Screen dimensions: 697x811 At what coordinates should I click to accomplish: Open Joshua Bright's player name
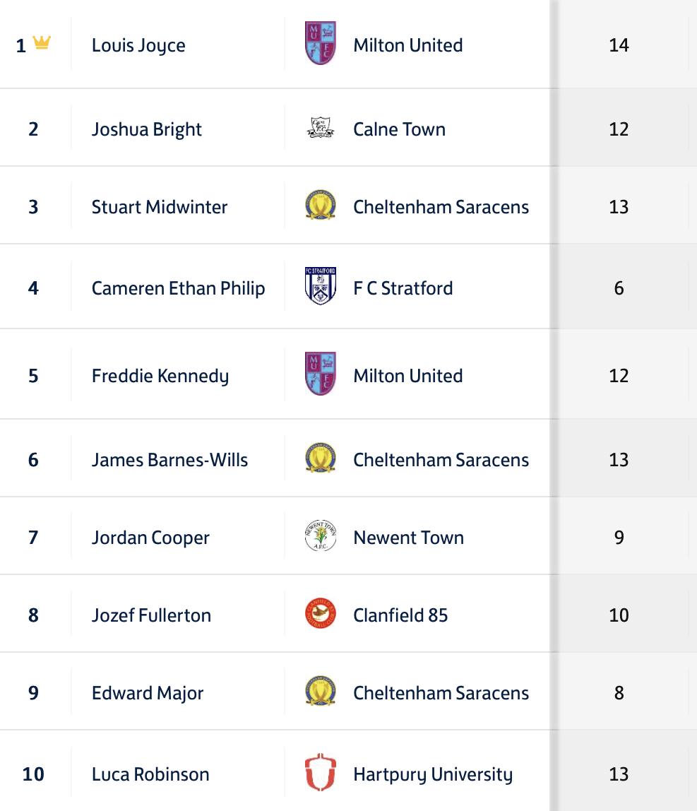pos(147,129)
